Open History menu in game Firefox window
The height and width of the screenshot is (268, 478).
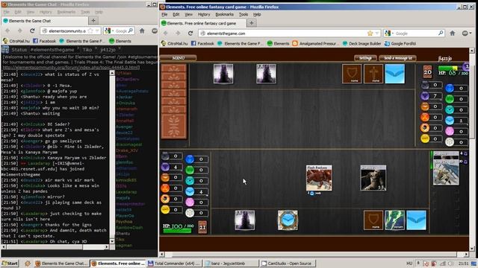(x=204, y=14)
